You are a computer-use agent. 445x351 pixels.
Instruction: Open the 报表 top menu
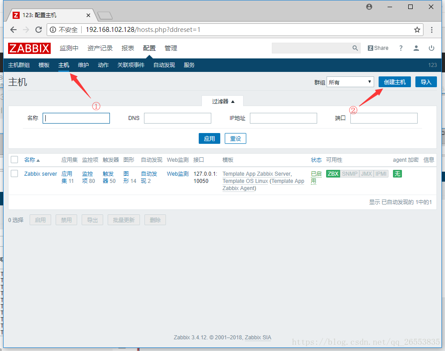128,48
